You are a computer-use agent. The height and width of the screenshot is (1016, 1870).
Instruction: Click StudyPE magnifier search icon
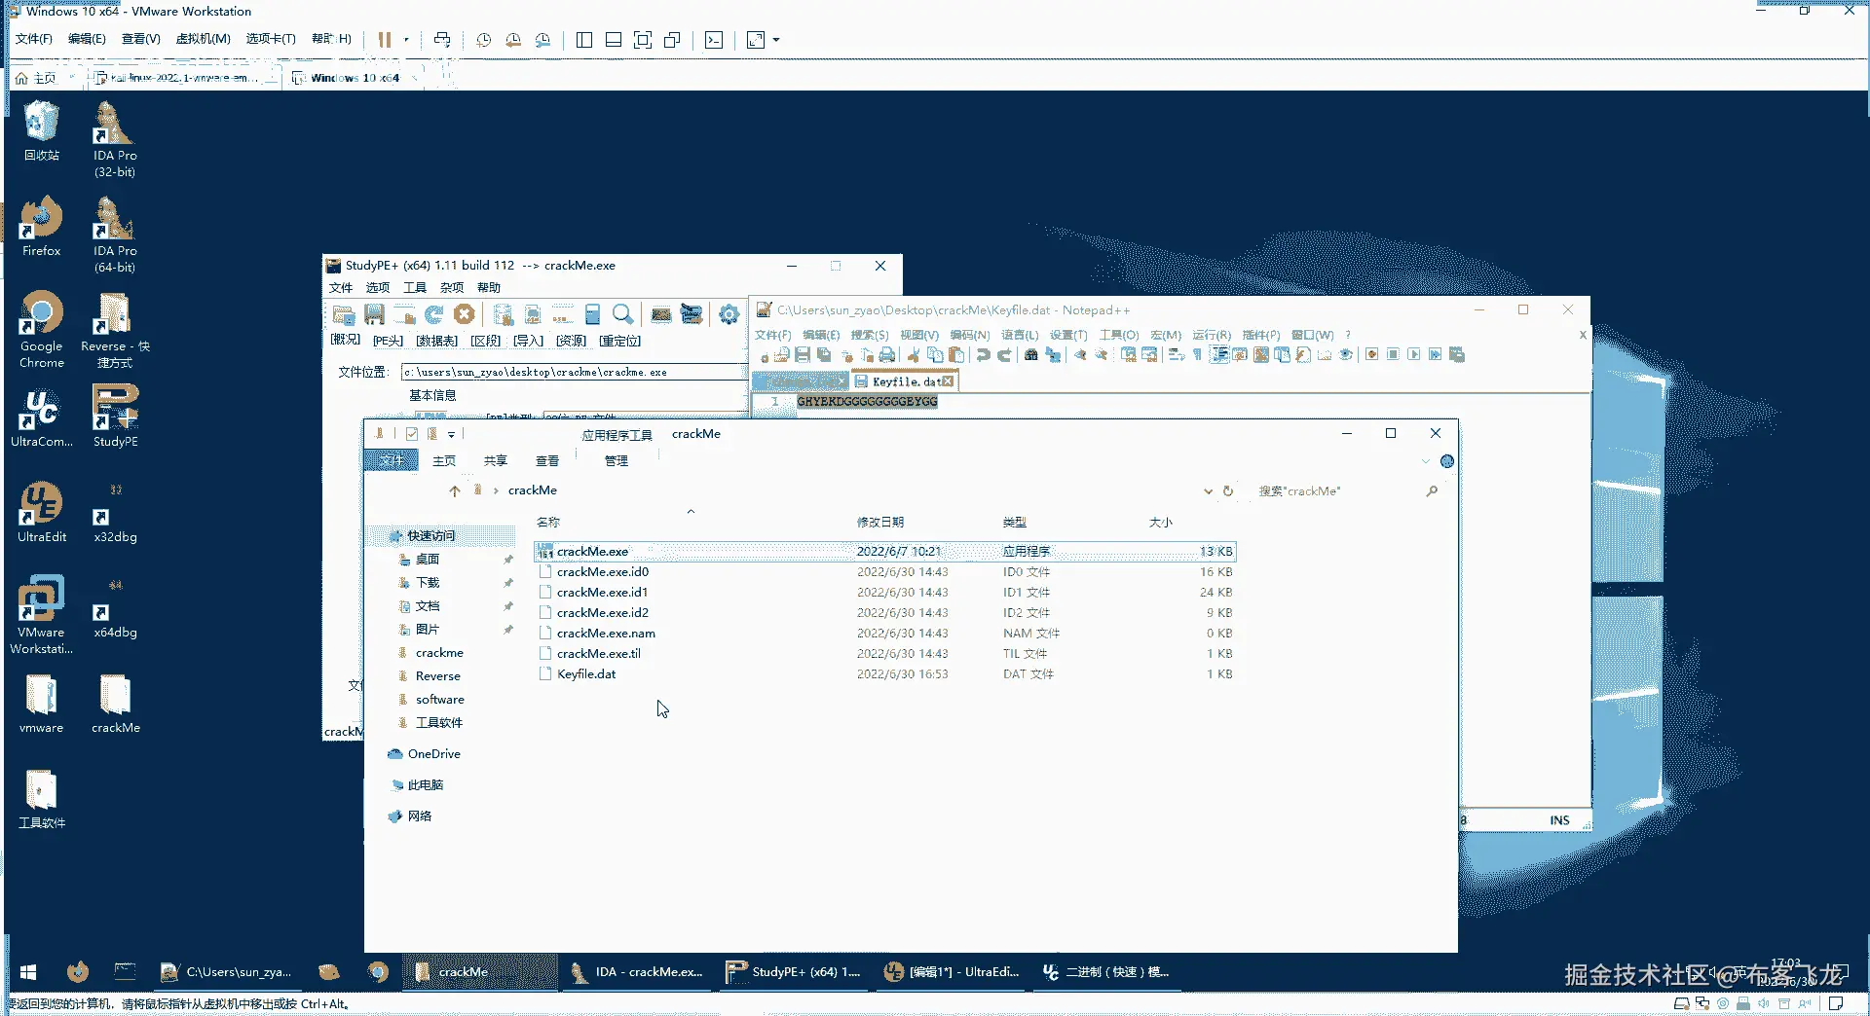click(x=622, y=314)
